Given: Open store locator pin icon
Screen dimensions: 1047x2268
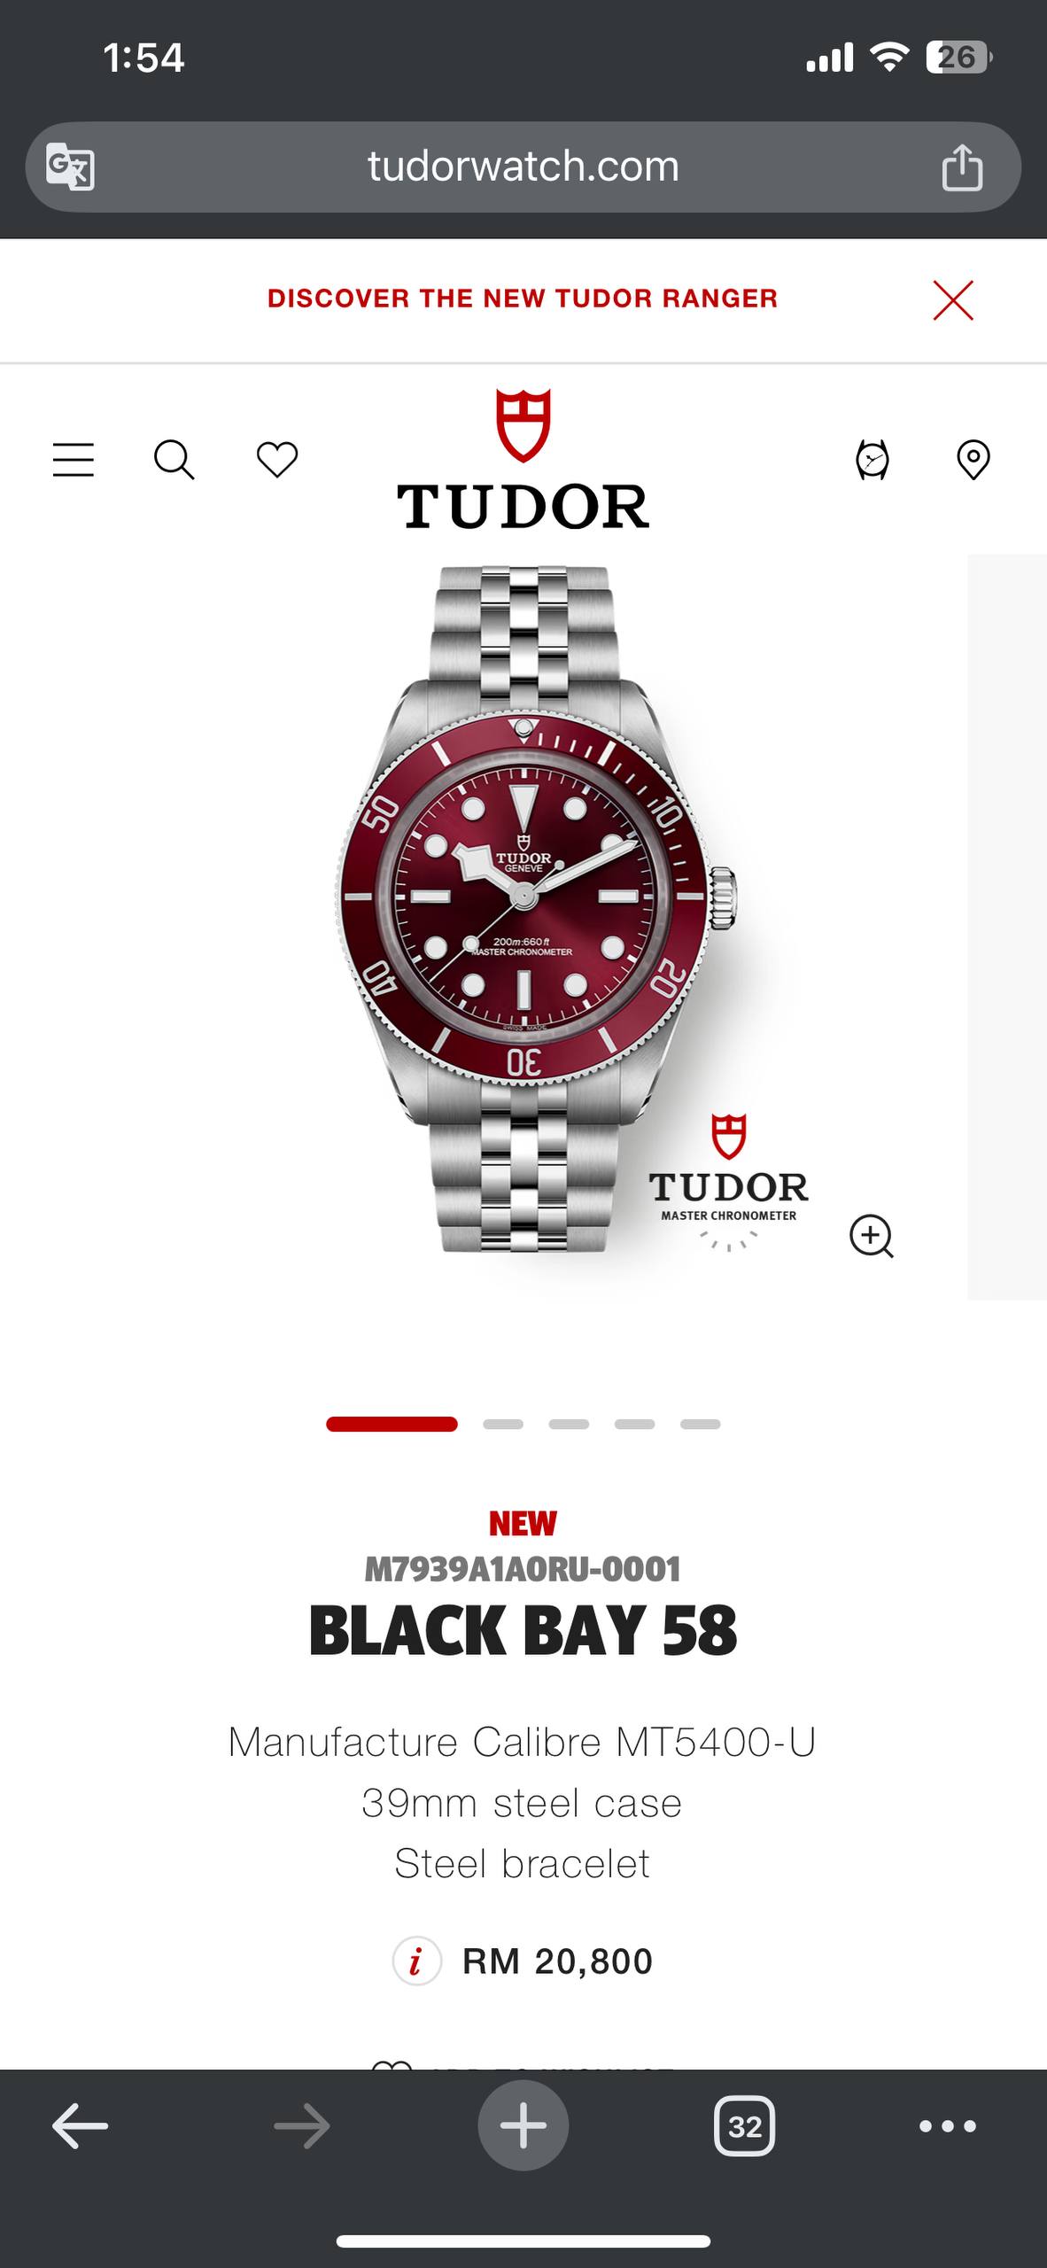Looking at the screenshot, I should pyautogui.click(x=973, y=460).
